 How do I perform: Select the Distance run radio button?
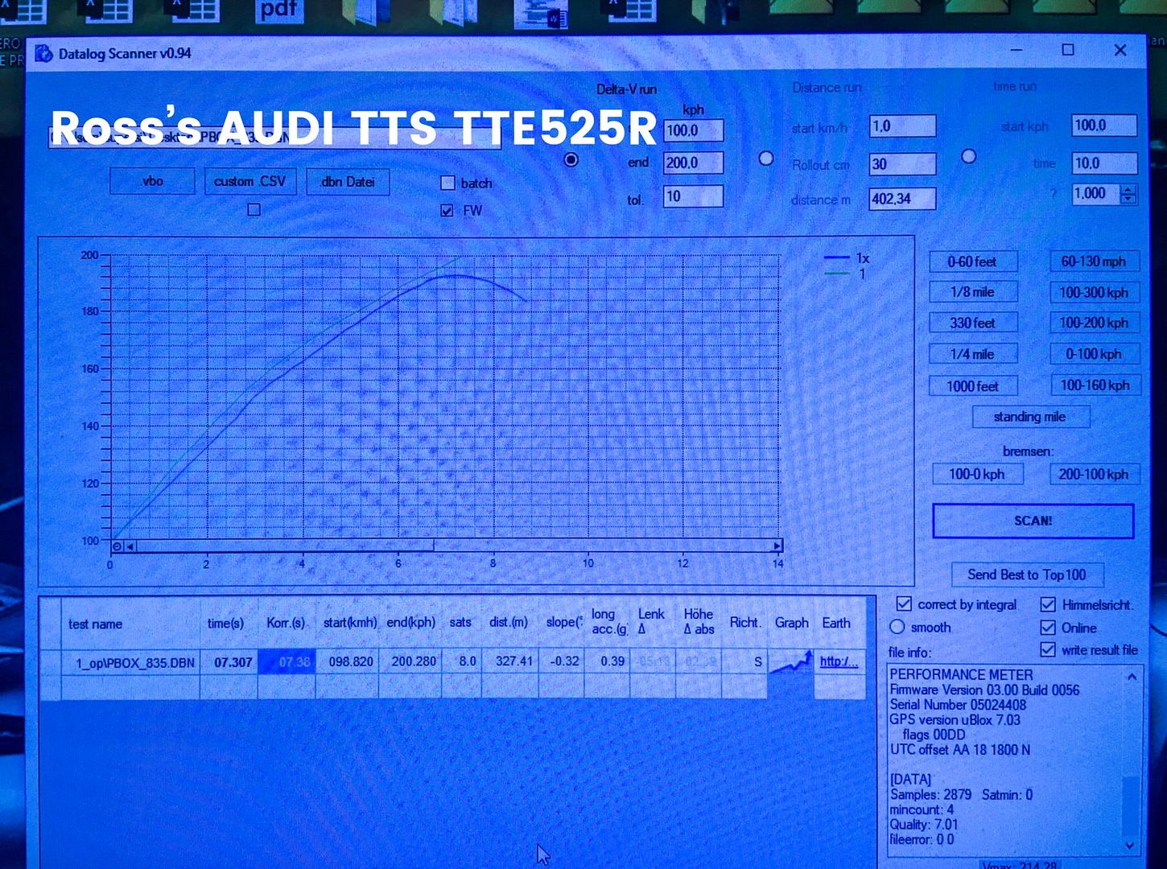click(766, 159)
